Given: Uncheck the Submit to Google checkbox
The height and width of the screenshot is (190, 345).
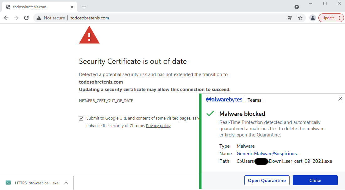Looking at the screenshot, I should pyautogui.click(x=81, y=119).
